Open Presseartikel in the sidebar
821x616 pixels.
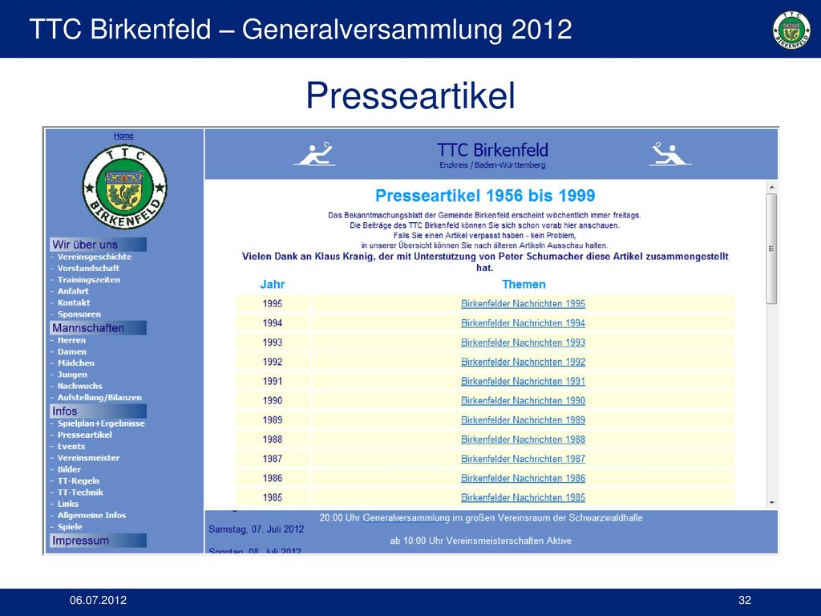(x=84, y=435)
